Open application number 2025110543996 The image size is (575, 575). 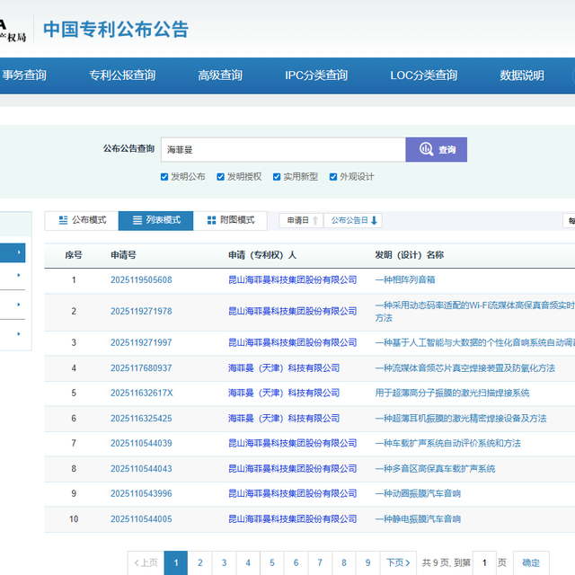point(141,493)
